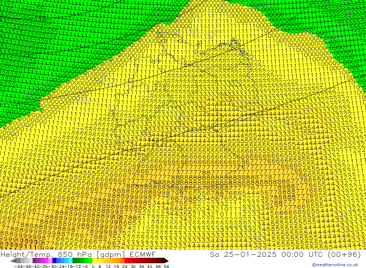Click the '12' legend value

108,267
